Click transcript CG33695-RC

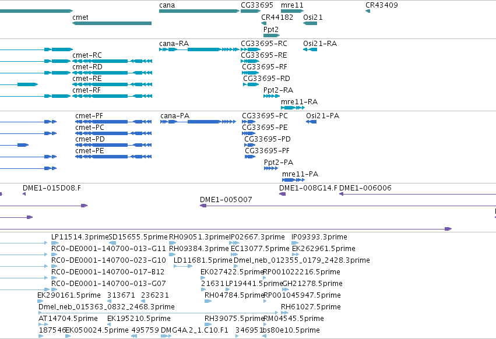tap(264, 44)
